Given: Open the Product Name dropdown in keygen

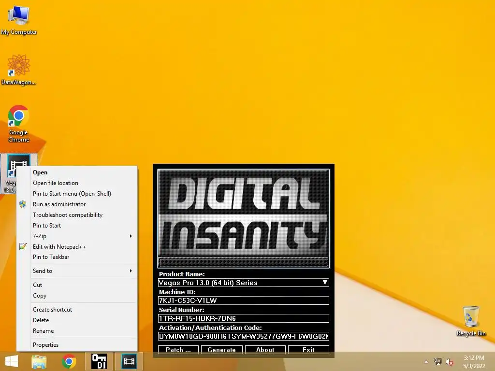Looking at the screenshot, I should [244, 283].
